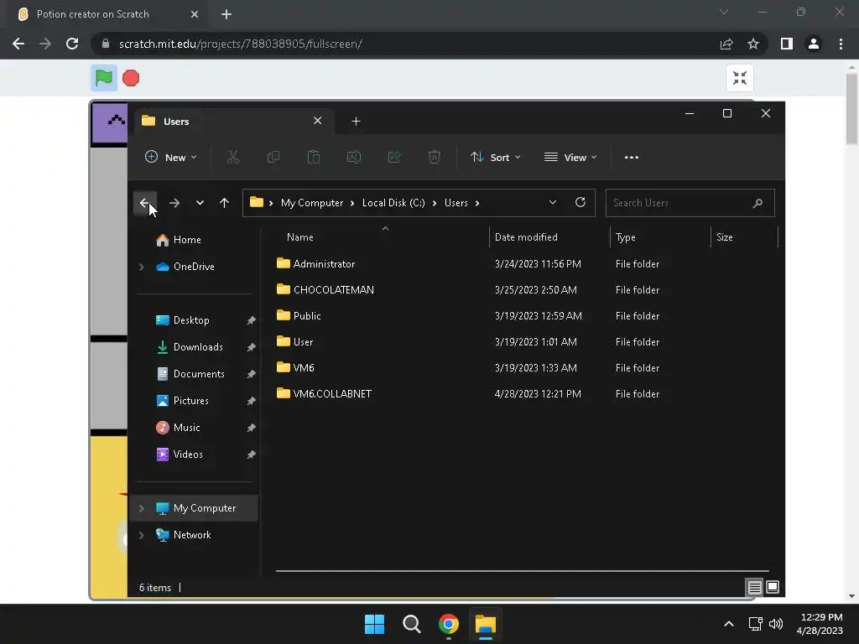
Task: Open the See more three-dots menu
Action: 631,157
